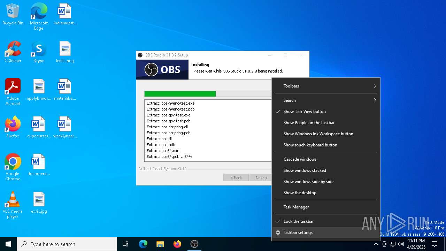The image size is (446, 251).
Task: Select the 'Extract: obs-qsv-test.pdb' log line
Action: point(169,121)
